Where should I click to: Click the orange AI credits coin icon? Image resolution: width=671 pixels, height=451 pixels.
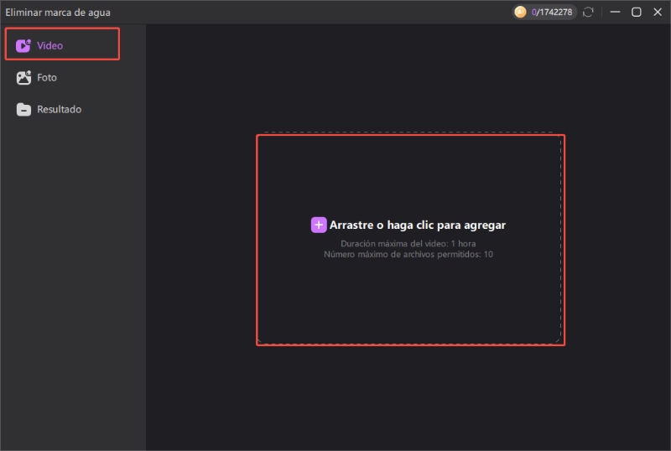[521, 12]
